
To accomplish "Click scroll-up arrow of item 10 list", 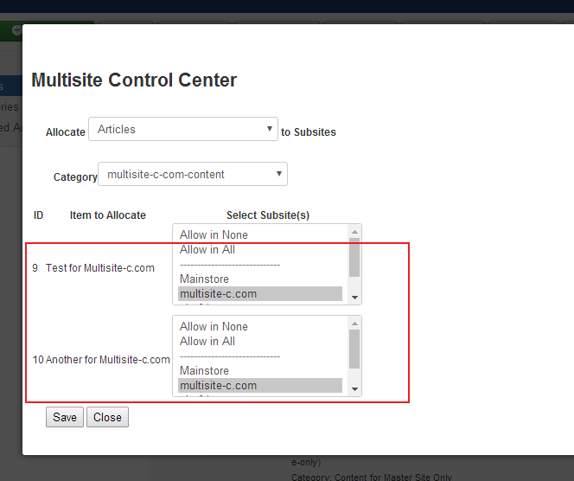I will (x=354, y=324).
